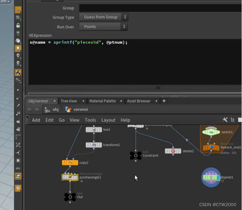Click the striped circle display option icon
The image size is (242, 210).
[18, 160]
